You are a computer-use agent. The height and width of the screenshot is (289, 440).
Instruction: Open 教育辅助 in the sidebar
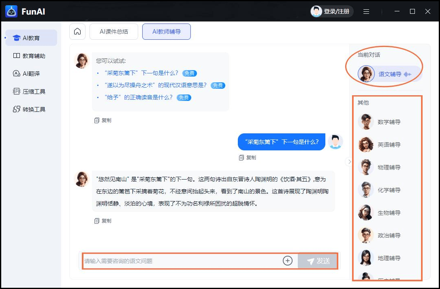[31, 56]
